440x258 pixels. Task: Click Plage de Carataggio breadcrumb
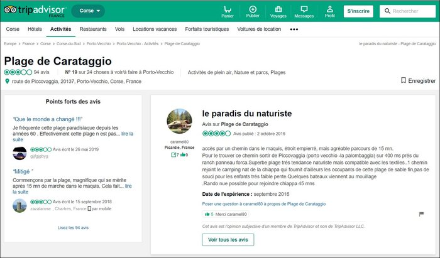tap(182, 44)
